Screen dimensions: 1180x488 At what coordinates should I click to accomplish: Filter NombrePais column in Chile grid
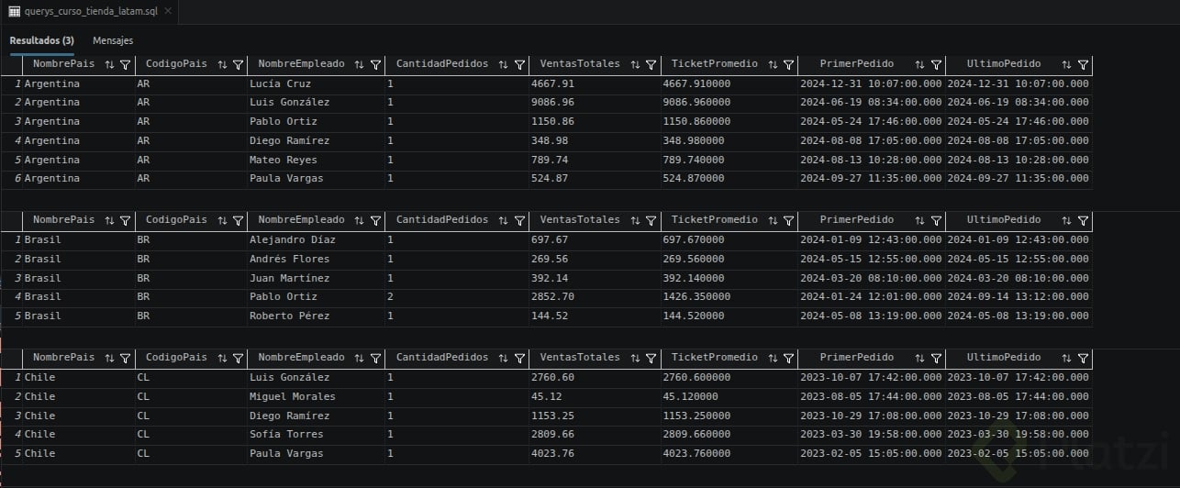[x=126, y=358]
